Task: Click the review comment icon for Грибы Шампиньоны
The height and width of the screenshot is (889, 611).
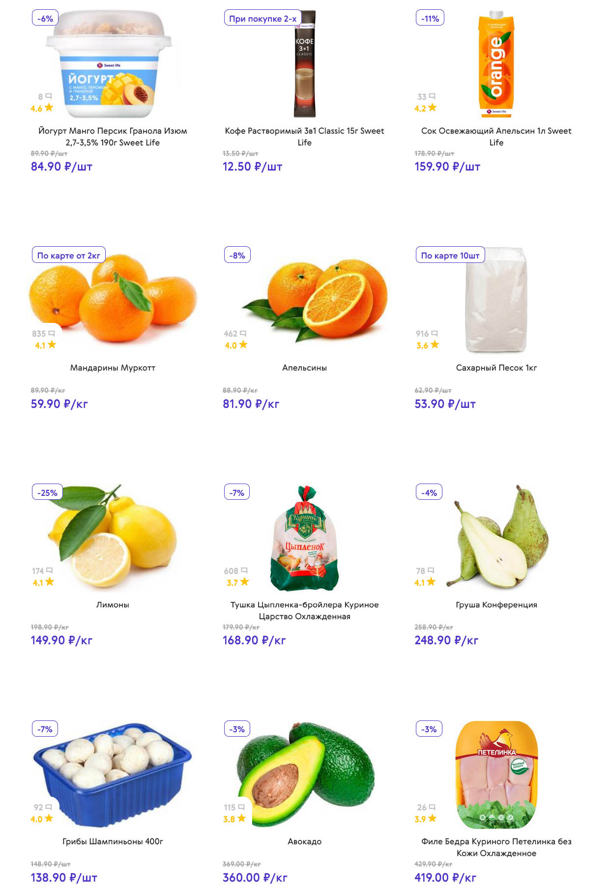Action: [49, 807]
